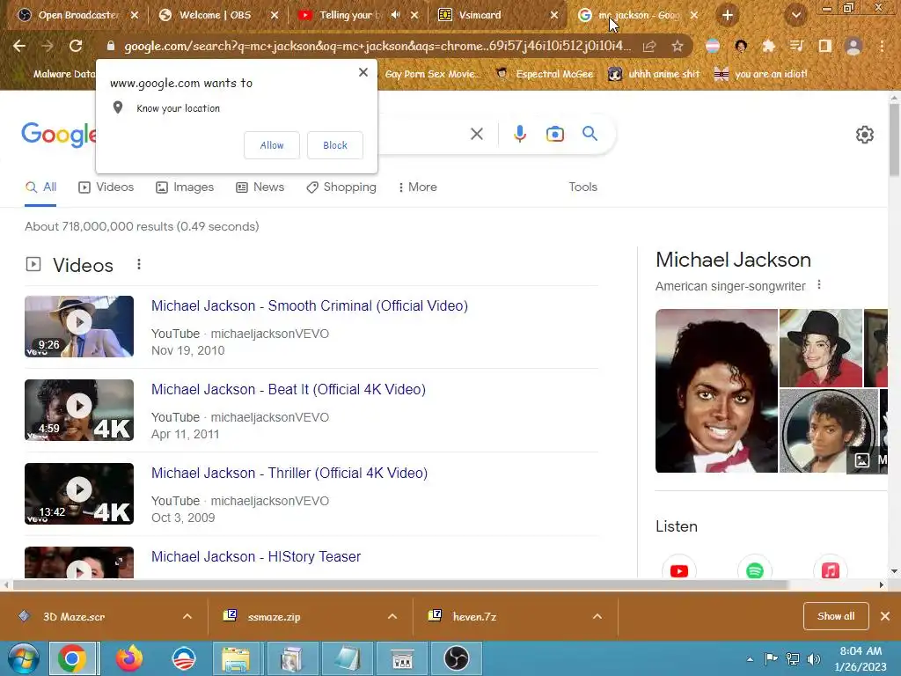
Task: Search by voice with the microphone
Action: point(519,134)
